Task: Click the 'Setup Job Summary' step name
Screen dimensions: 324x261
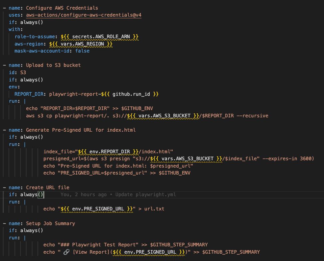Action: tap(51, 223)
